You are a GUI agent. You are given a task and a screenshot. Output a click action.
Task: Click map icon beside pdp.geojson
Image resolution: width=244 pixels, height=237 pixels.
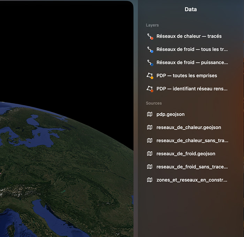click(150, 114)
